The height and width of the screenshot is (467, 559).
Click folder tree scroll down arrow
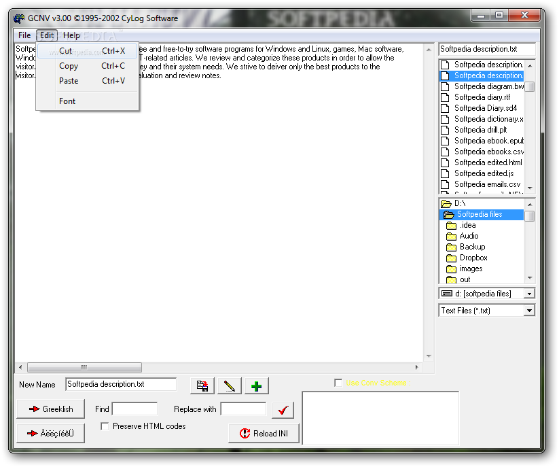(x=530, y=278)
